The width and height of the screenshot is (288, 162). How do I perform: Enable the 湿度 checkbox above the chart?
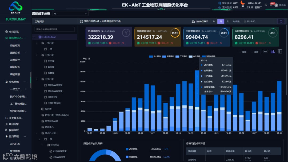click(252, 52)
